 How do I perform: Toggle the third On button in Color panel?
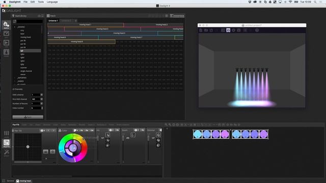pyautogui.click(x=92, y=130)
